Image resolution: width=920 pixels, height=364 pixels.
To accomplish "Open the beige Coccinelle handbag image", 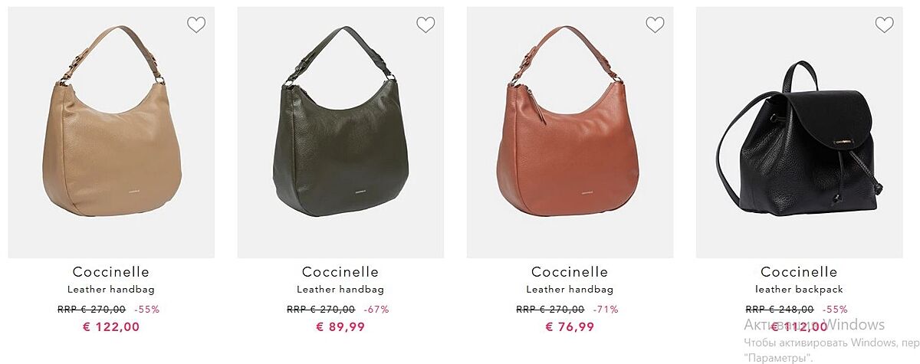I will (111, 133).
